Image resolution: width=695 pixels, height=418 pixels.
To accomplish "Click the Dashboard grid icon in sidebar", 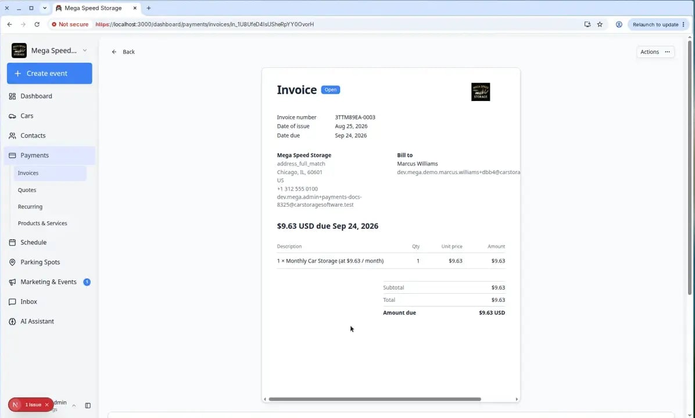I will point(12,96).
